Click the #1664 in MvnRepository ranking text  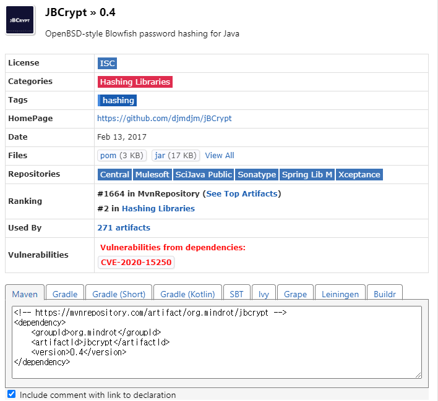coord(148,193)
